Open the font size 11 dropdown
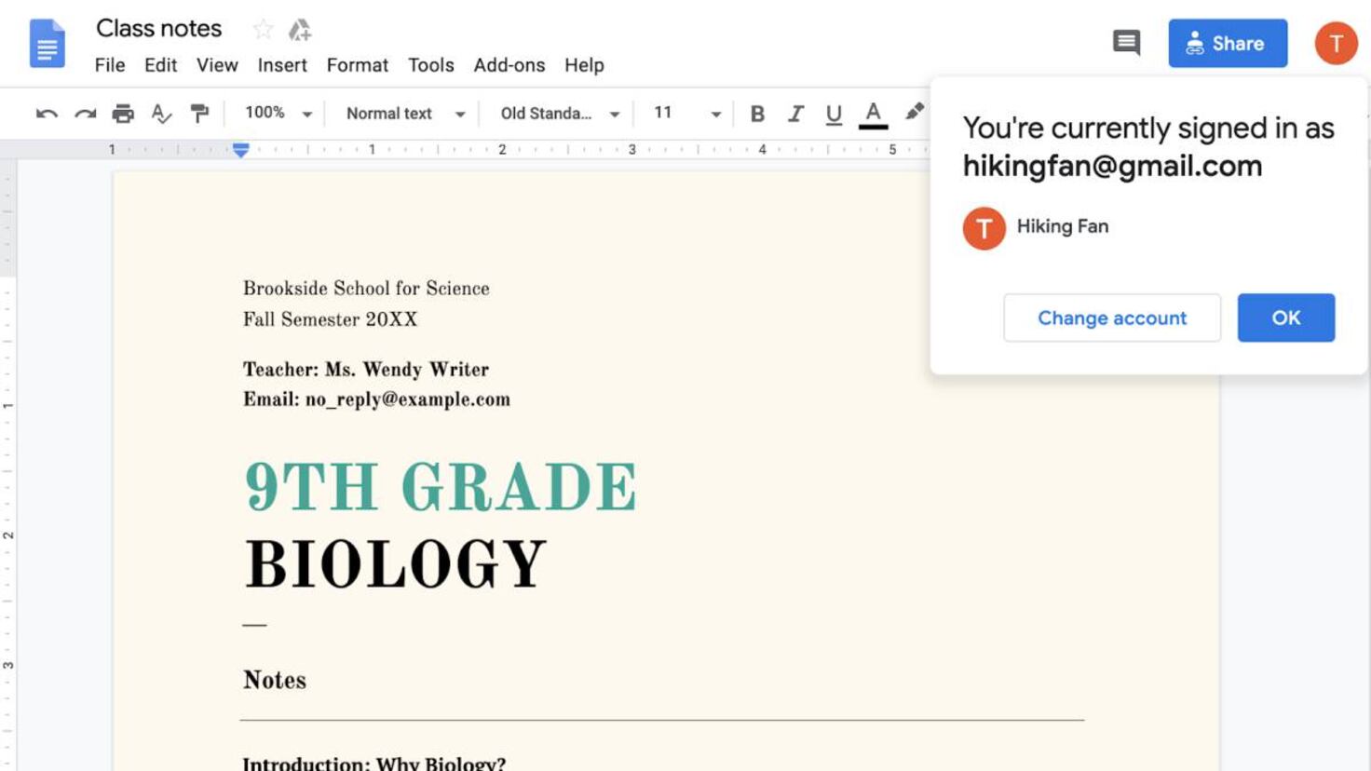The image size is (1371, 771). click(x=686, y=114)
